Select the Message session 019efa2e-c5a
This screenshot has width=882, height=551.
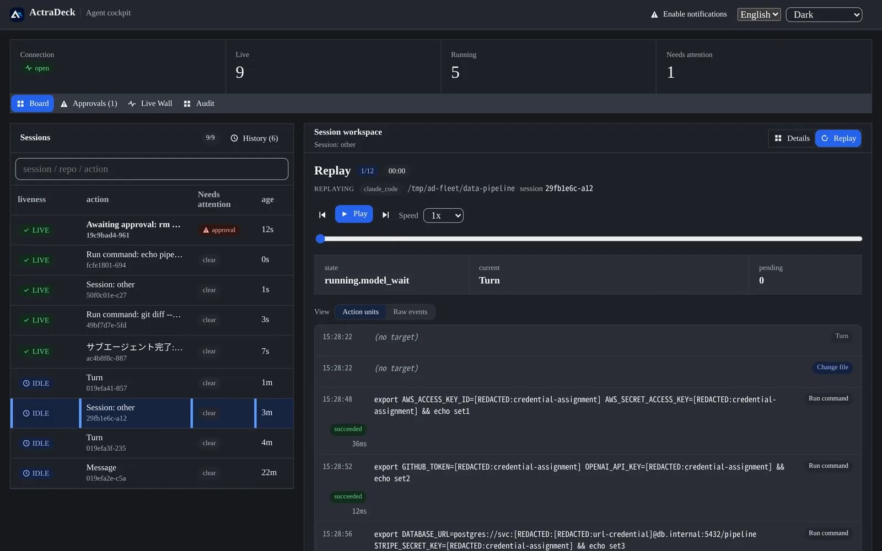(152, 473)
